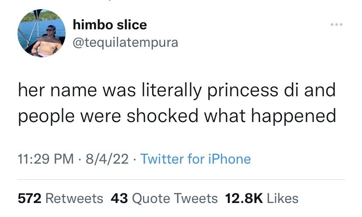
Task: Open the three-dot more options menu
Action: (x=337, y=25)
